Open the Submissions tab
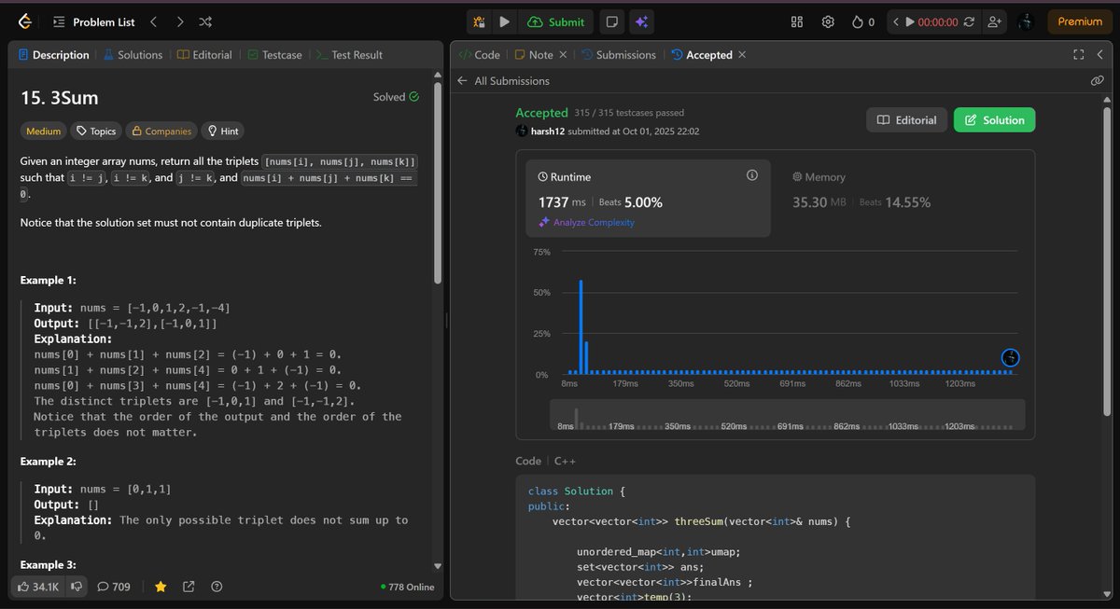The height and width of the screenshot is (609, 1120). [x=618, y=55]
